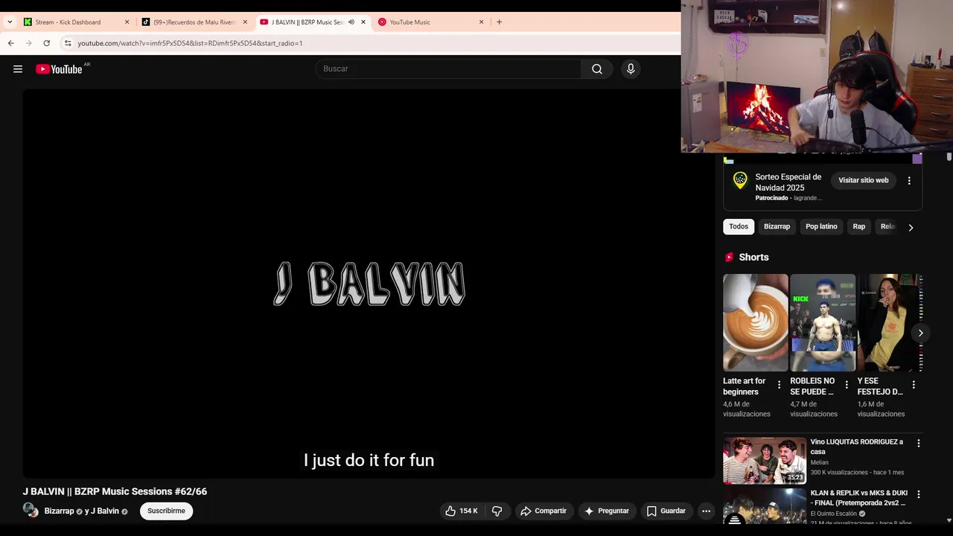
Task: Click the Shorts section icon
Action: click(x=729, y=257)
